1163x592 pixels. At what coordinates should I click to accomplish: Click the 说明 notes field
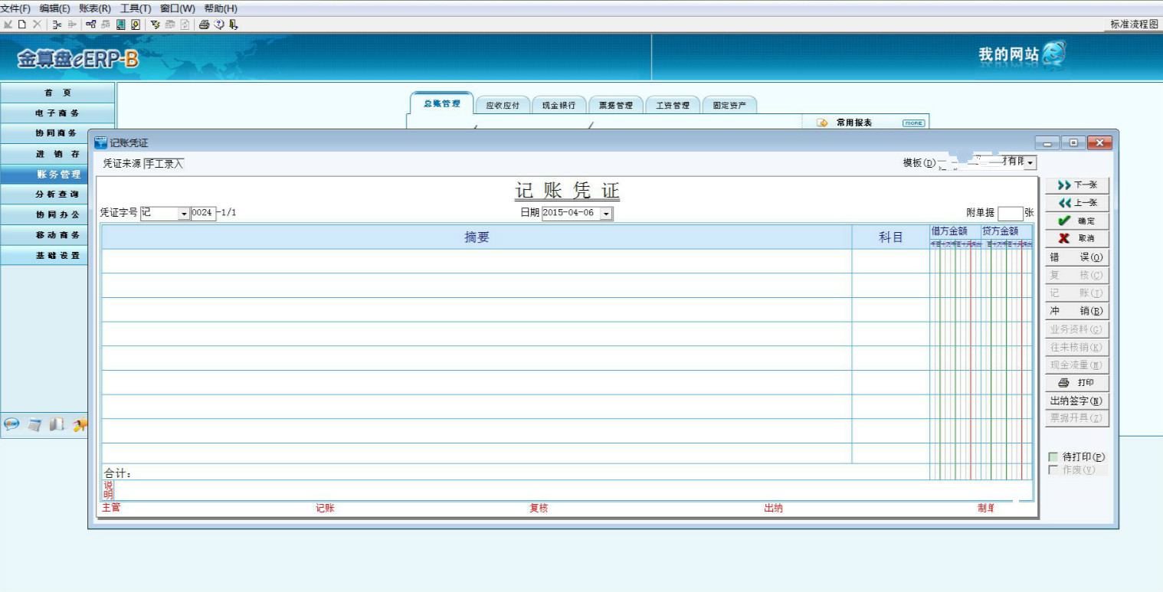point(573,490)
